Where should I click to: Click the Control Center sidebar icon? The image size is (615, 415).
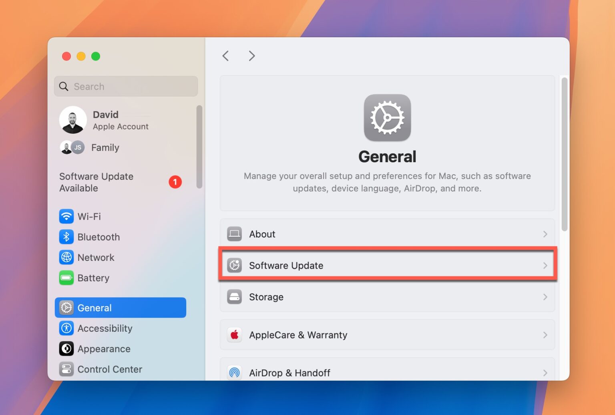(66, 369)
